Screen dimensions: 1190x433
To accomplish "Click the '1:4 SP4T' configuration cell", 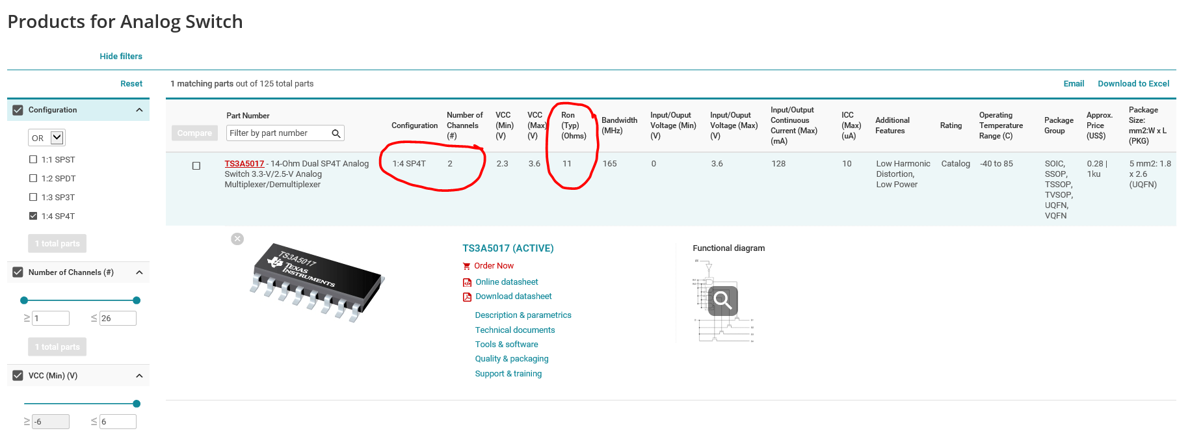I will coord(409,164).
